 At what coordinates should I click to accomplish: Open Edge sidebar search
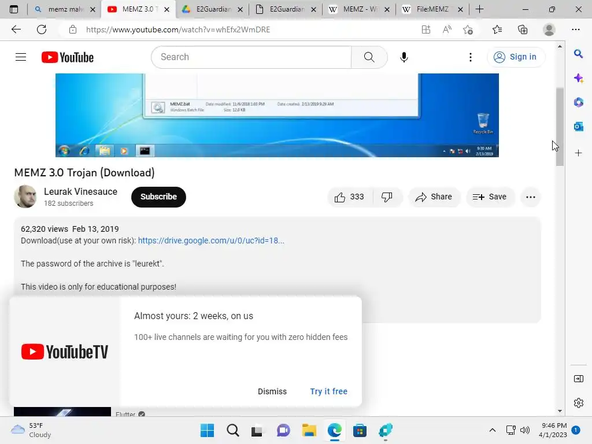point(578,54)
